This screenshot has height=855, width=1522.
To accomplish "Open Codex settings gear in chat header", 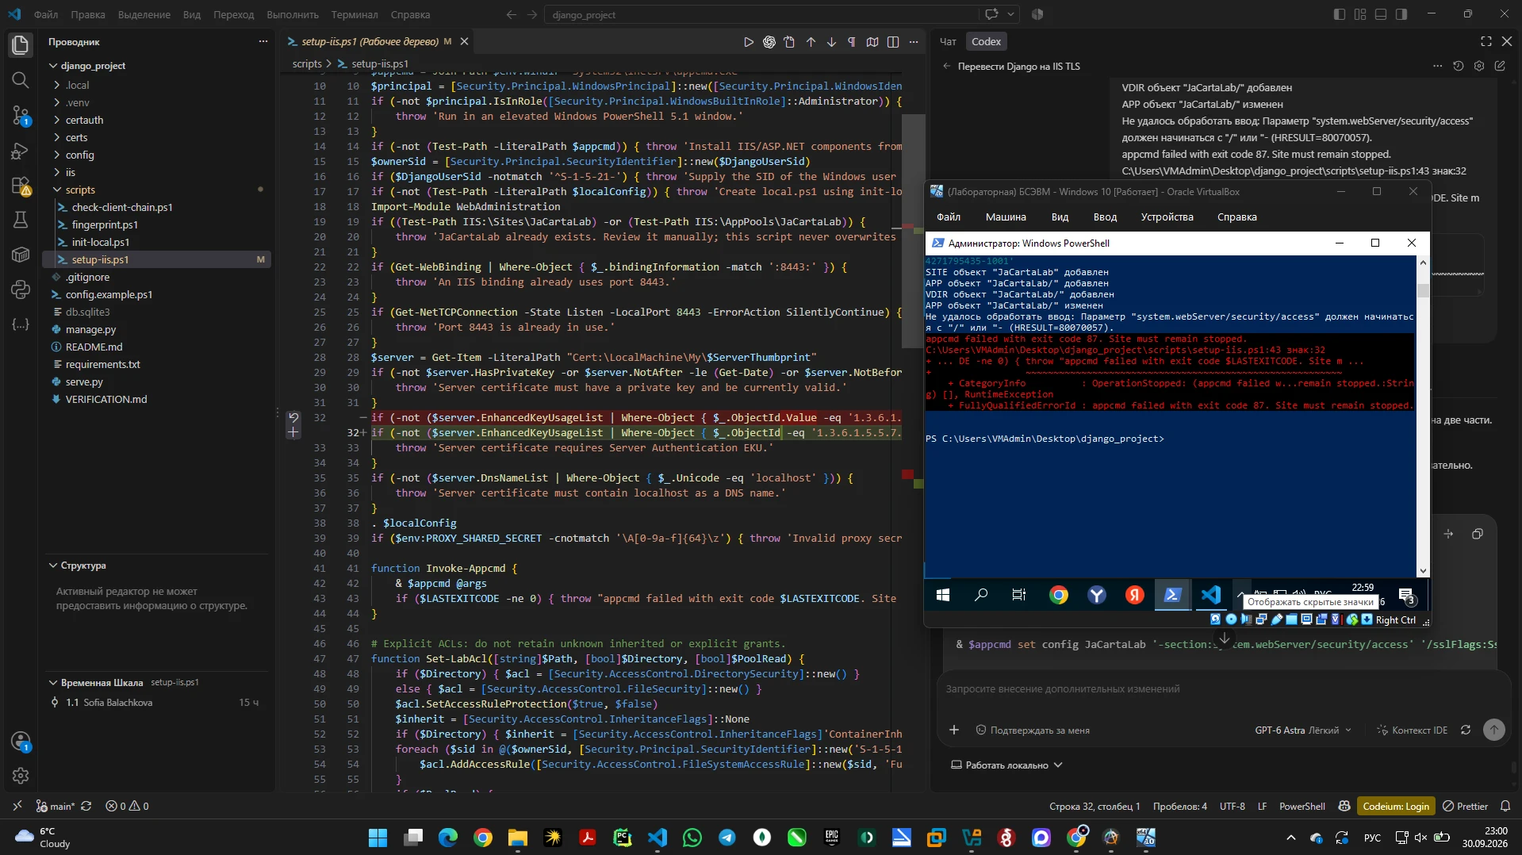I will point(1478,67).
